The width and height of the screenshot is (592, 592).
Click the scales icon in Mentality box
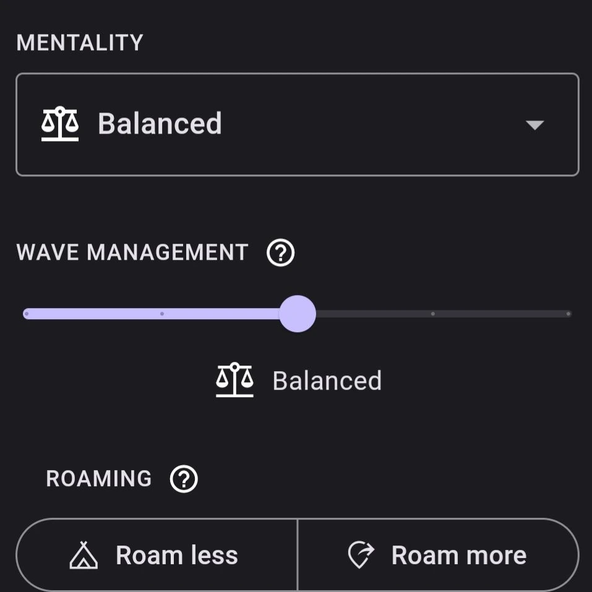[x=60, y=124]
